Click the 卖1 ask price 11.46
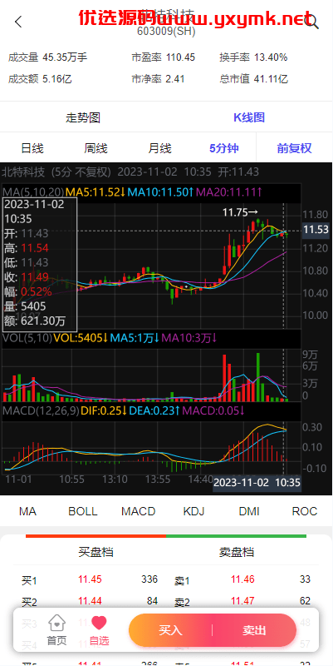The width and height of the screenshot is (333, 666). click(x=242, y=579)
